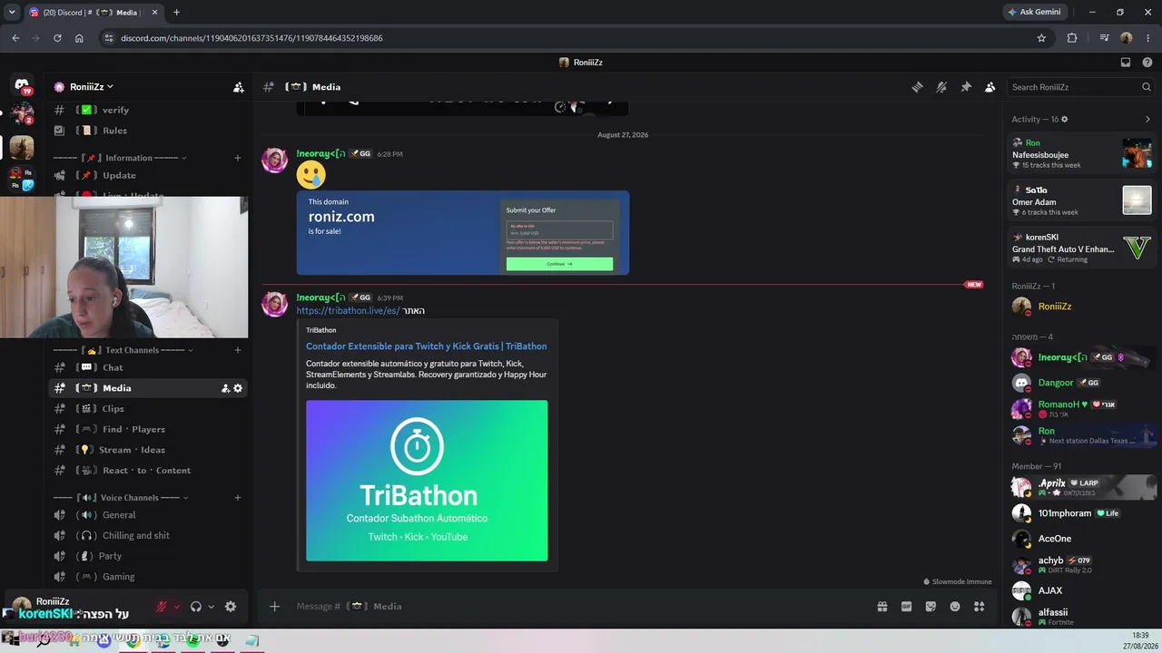
Task: Expand the Activity section chevron
Action: [x=1148, y=120]
